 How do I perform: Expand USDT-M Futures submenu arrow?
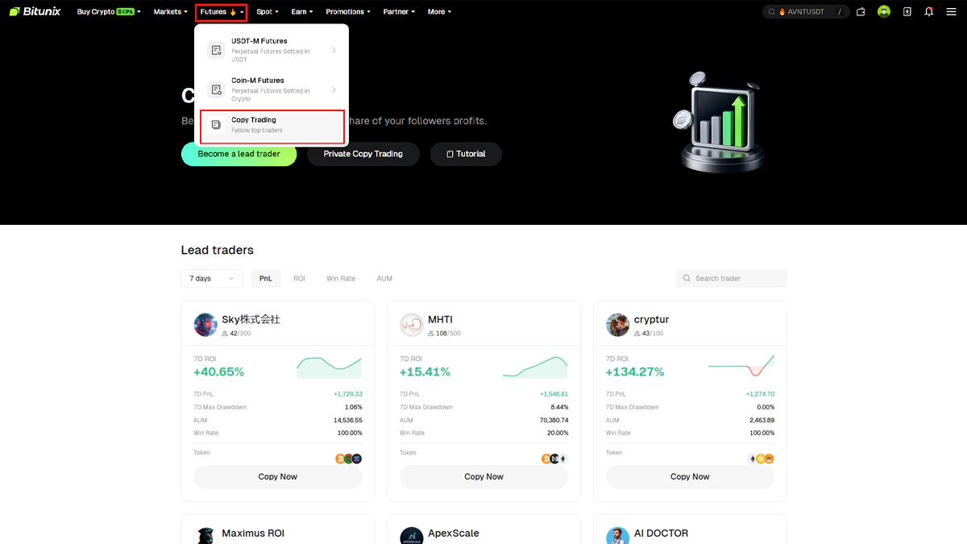coord(334,50)
